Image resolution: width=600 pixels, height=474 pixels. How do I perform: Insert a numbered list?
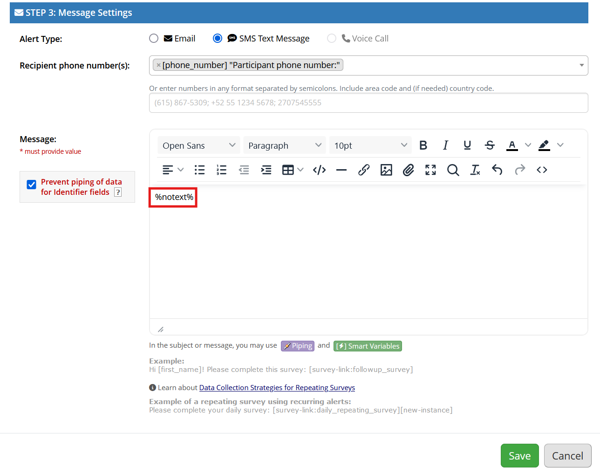(222, 170)
